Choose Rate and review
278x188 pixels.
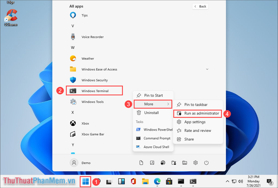click(198, 131)
